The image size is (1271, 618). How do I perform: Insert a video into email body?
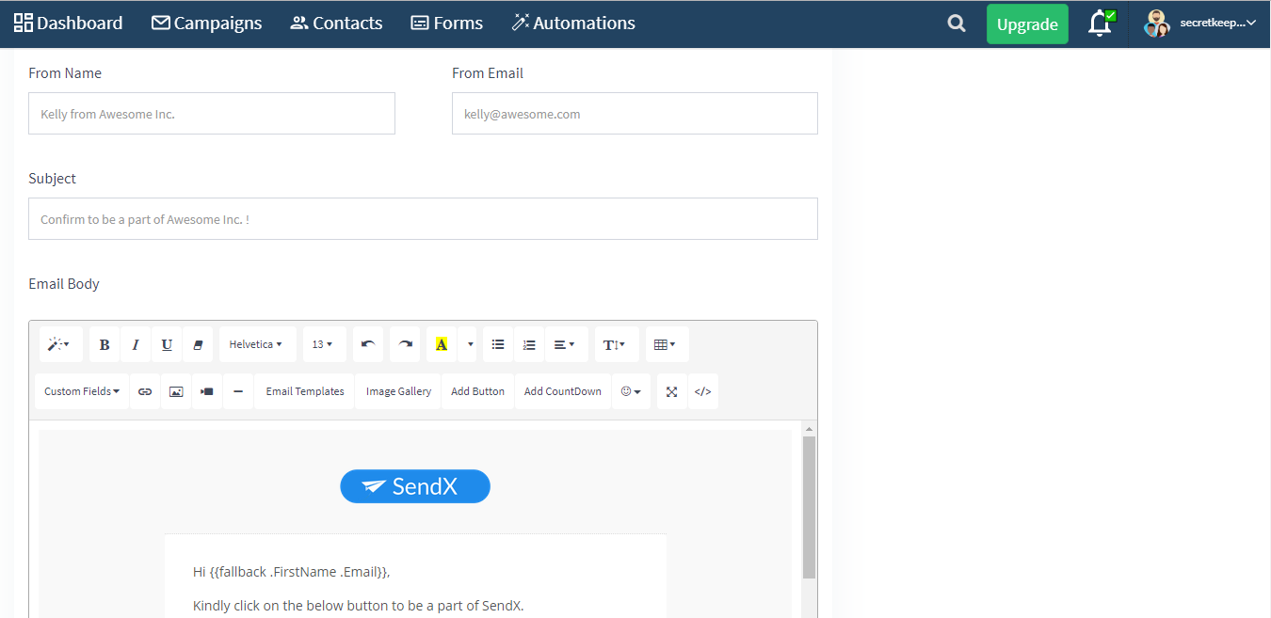click(207, 391)
